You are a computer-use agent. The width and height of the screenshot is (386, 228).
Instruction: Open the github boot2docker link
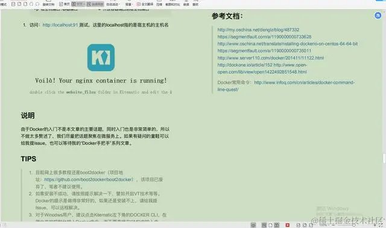(x=89, y=179)
